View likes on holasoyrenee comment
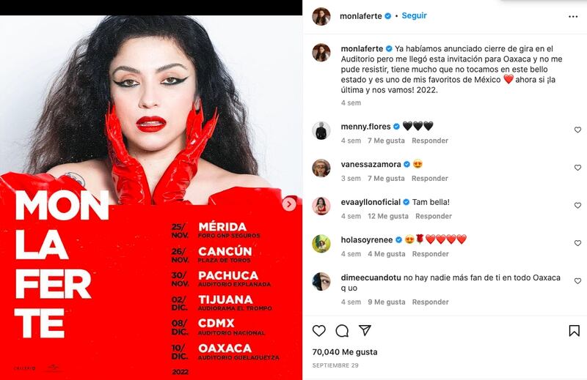The image size is (587, 380). pos(387,254)
